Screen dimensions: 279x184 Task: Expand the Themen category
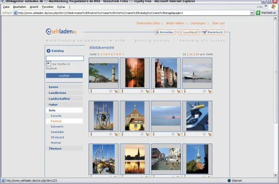coord(55,148)
